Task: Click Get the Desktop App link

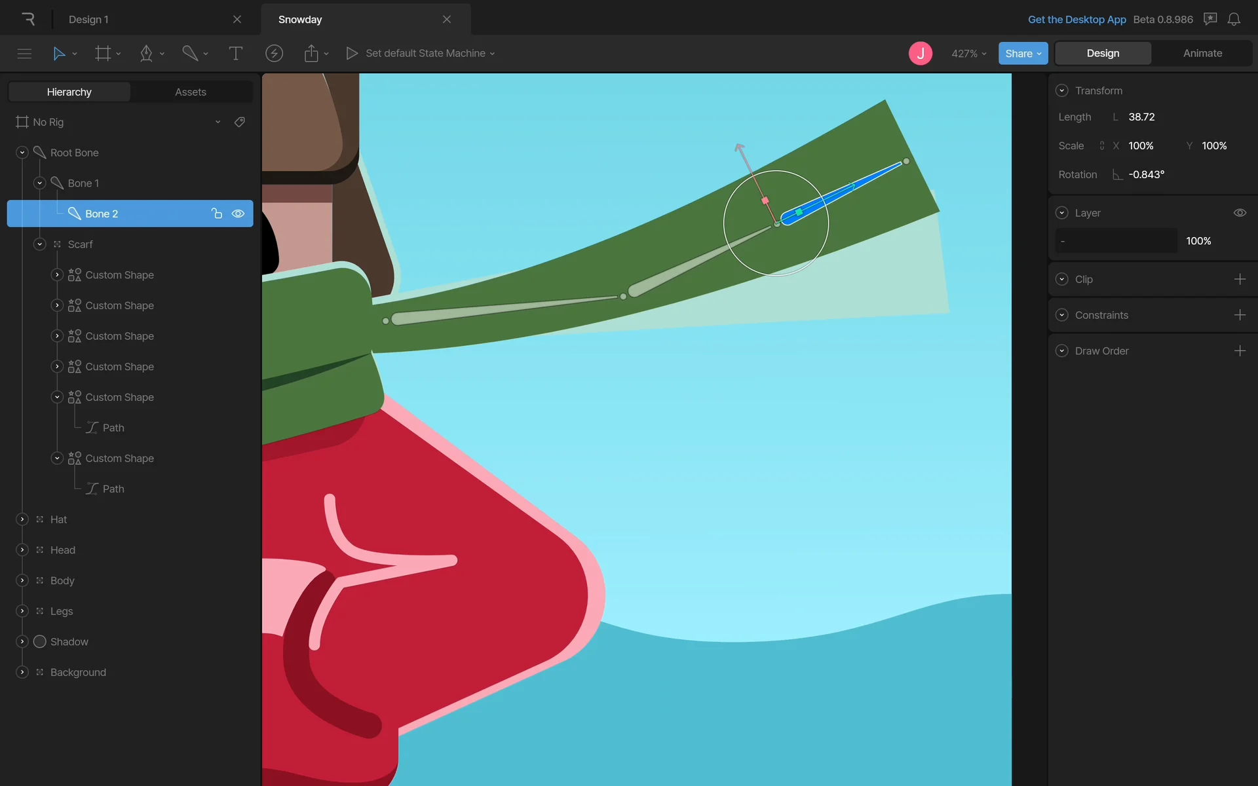Action: pos(1077,20)
